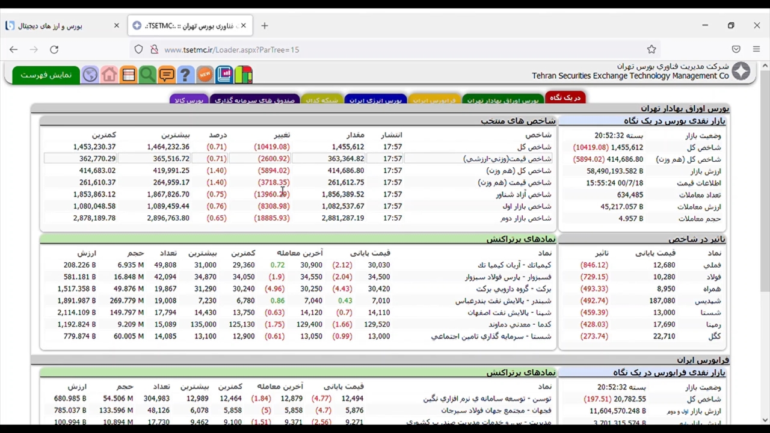This screenshot has height=433, width=770.
Task: Click the question mark help icon
Action: point(185,75)
